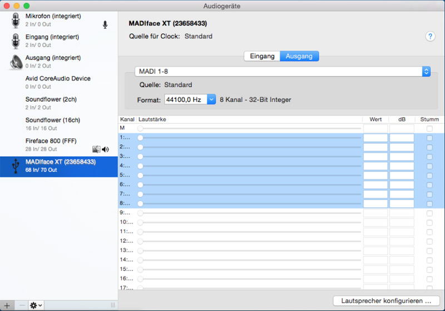
Task: Click the system sound icon beside Fireface 800
Action: [96, 149]
